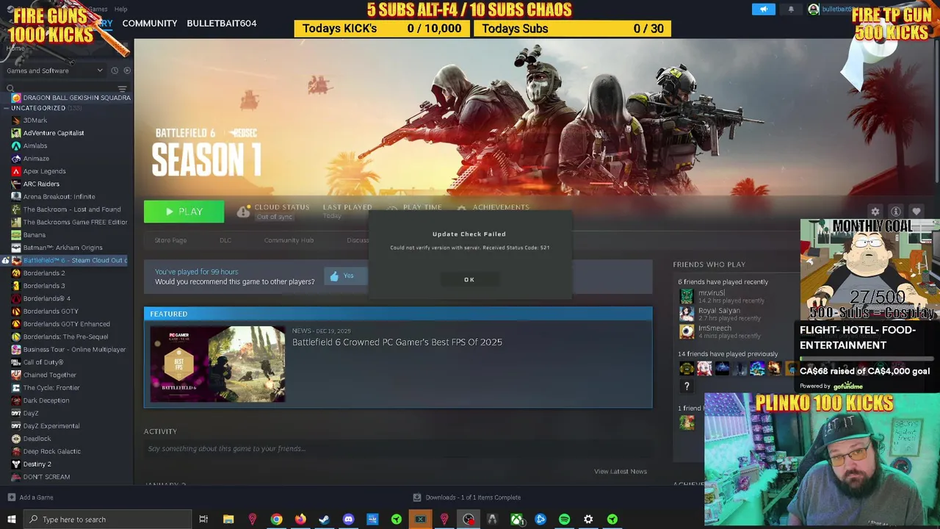
Task: Expand the Games and Software dropdown
Action: click(54, 71)
